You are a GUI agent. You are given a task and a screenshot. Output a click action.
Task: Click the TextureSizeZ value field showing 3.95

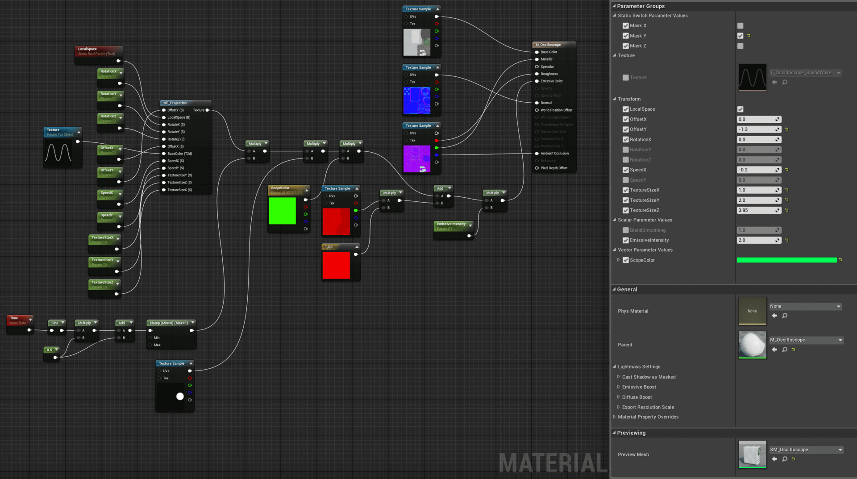(758, 210)
